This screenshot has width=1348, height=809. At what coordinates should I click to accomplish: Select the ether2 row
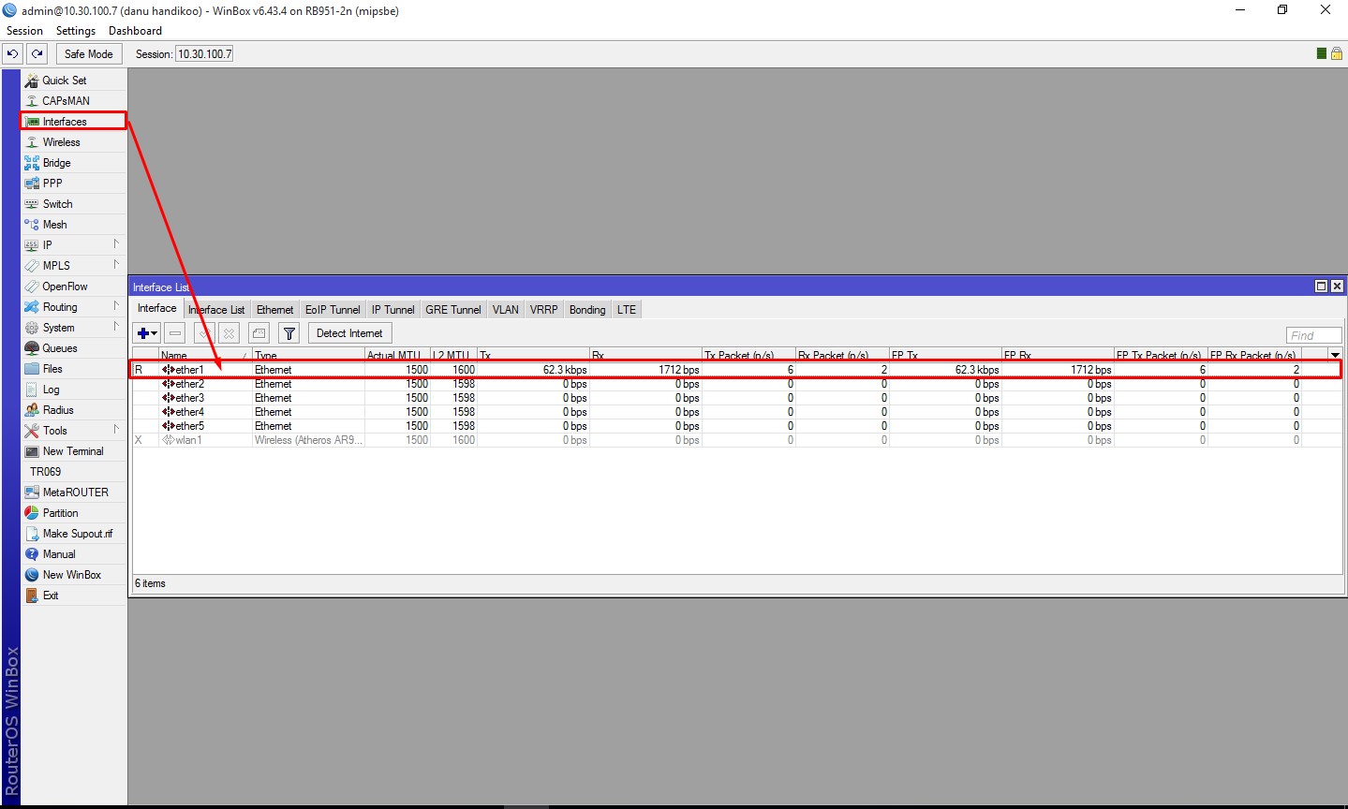pyautogui.click(x=736, y=384)
